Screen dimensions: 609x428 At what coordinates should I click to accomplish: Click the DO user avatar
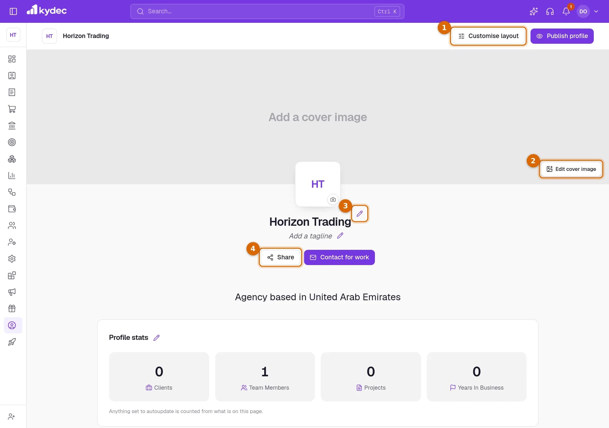583,11
